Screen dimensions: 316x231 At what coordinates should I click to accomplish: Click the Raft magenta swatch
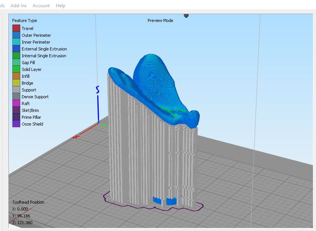point(16,104)
